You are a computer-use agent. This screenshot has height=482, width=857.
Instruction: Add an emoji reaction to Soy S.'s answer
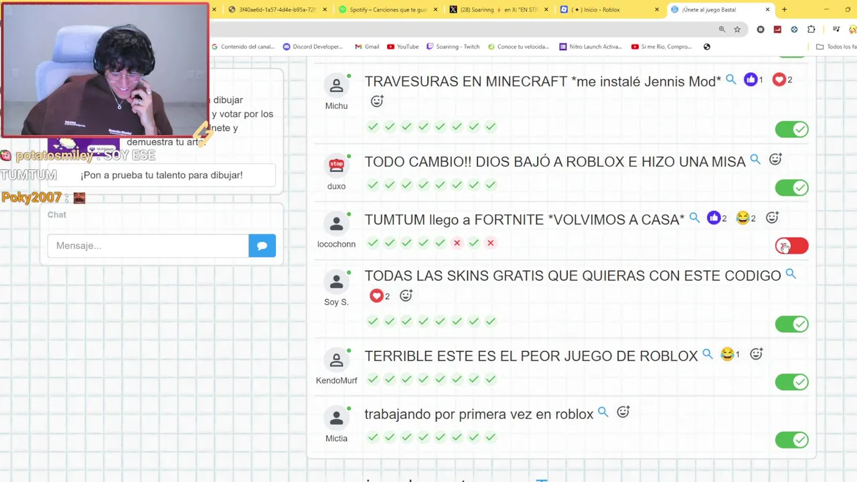pos(406,295)
